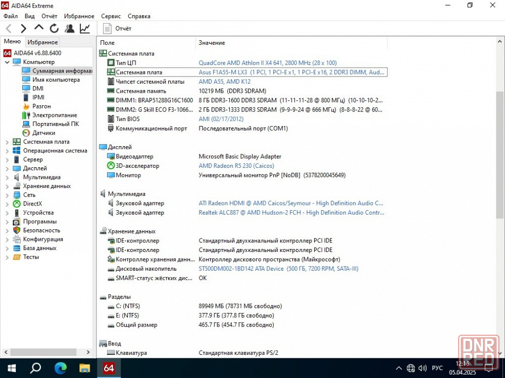This screenshot has width=505, height=378.
Task: Click the Устройства devices icon in tree
Action: (17, 213)
